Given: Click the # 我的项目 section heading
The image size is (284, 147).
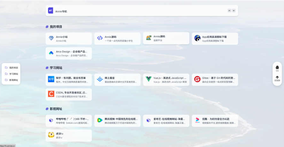Looking at the screenshot, I should [x=54, y=27].
